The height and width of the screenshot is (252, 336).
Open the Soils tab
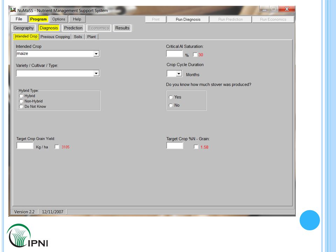point(78,37)
